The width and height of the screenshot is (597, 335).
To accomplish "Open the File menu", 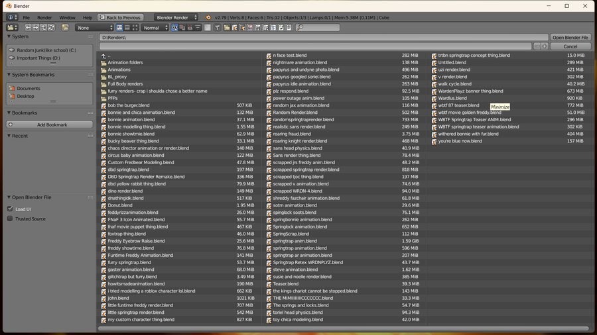I will pyautogui.click(x=27, y=17).
